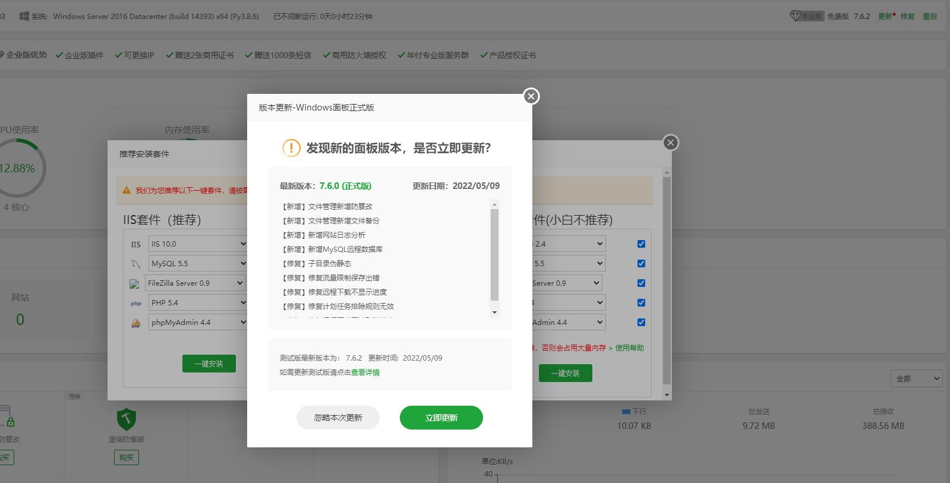Click the 赠送2张商用证书 advantage item
This screenshot has width=950, height=483.
coord(200,55)
